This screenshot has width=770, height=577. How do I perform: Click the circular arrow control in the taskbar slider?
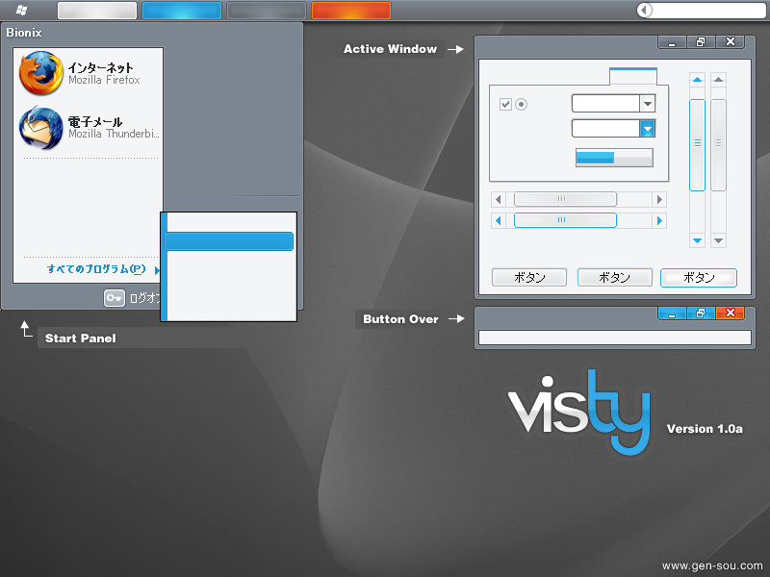(645, 11)
